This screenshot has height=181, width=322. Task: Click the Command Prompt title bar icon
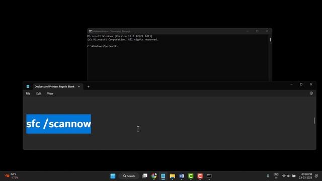click(x=91, y=31)
